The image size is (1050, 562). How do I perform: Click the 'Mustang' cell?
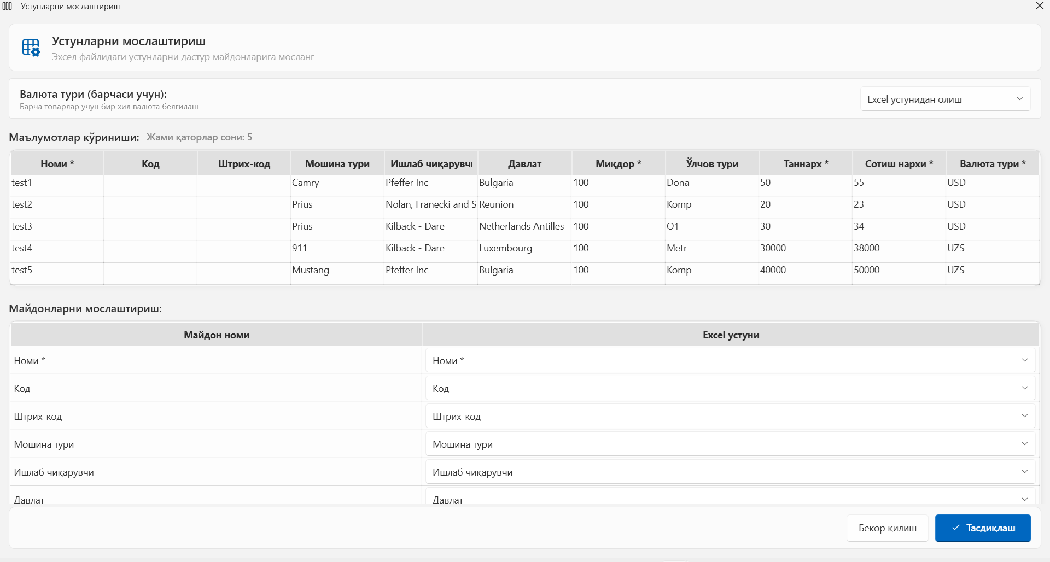click(x=337, y=273)
